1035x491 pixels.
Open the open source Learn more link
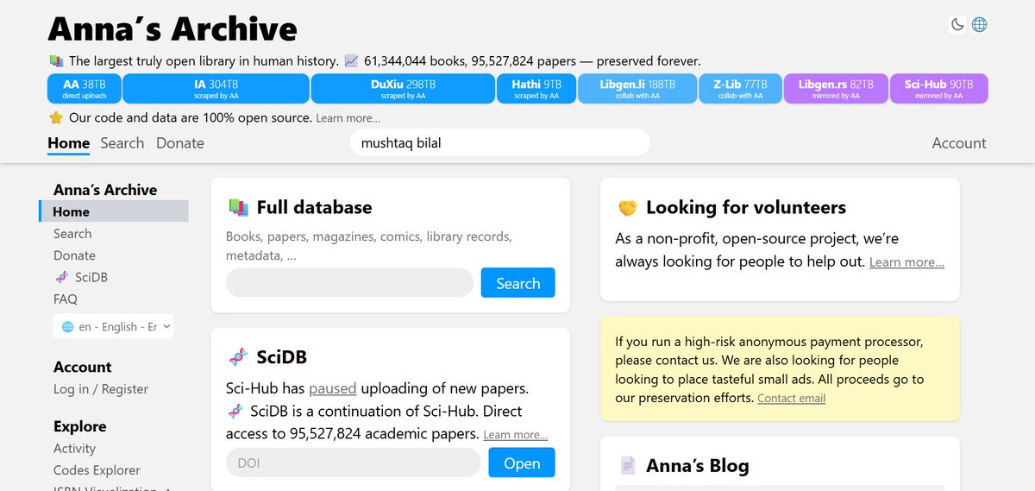348,118
